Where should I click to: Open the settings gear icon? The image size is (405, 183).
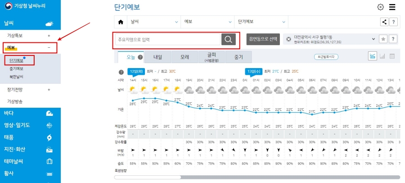[x=380, y=7]
